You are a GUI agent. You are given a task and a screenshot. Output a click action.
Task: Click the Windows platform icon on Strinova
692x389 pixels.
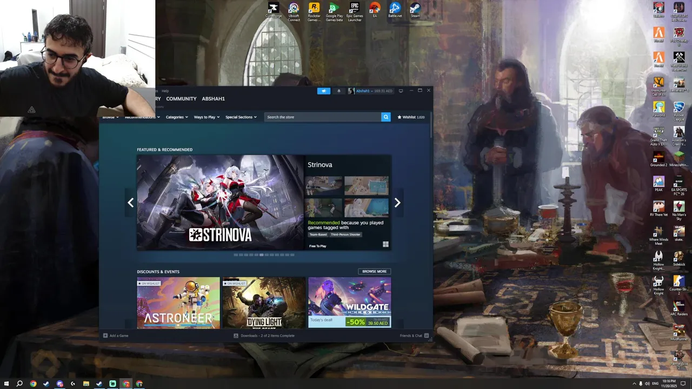coord(385,244)
